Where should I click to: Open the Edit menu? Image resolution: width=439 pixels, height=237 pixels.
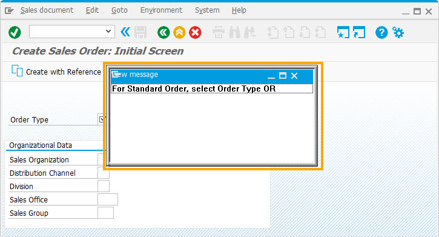pos(92,10)
